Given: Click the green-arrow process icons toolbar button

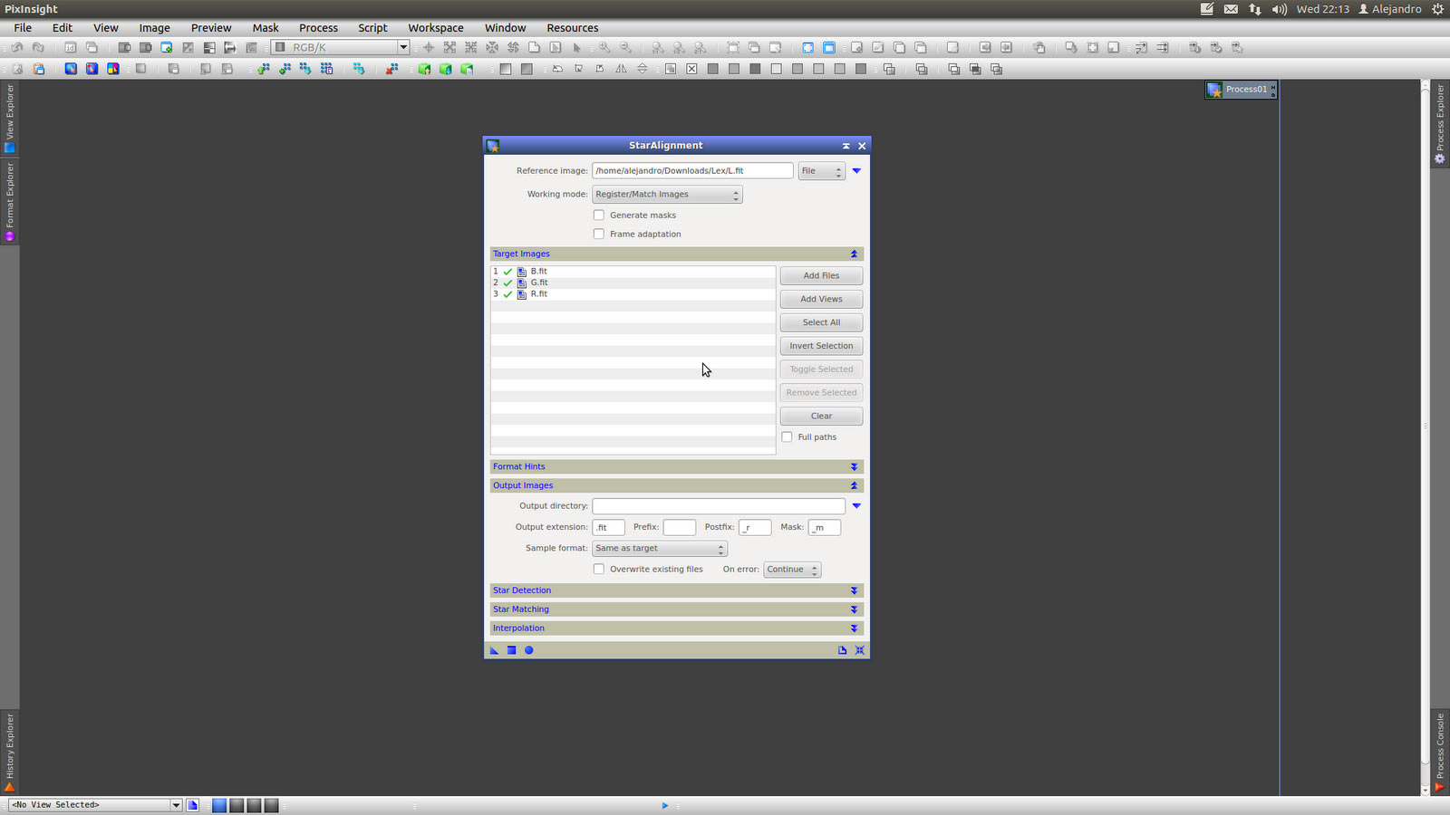Looking at the screenshot, I should tap(263, 69).
